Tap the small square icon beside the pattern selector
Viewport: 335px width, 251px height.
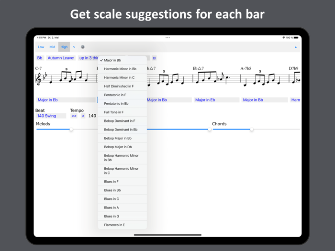point(154,58)
